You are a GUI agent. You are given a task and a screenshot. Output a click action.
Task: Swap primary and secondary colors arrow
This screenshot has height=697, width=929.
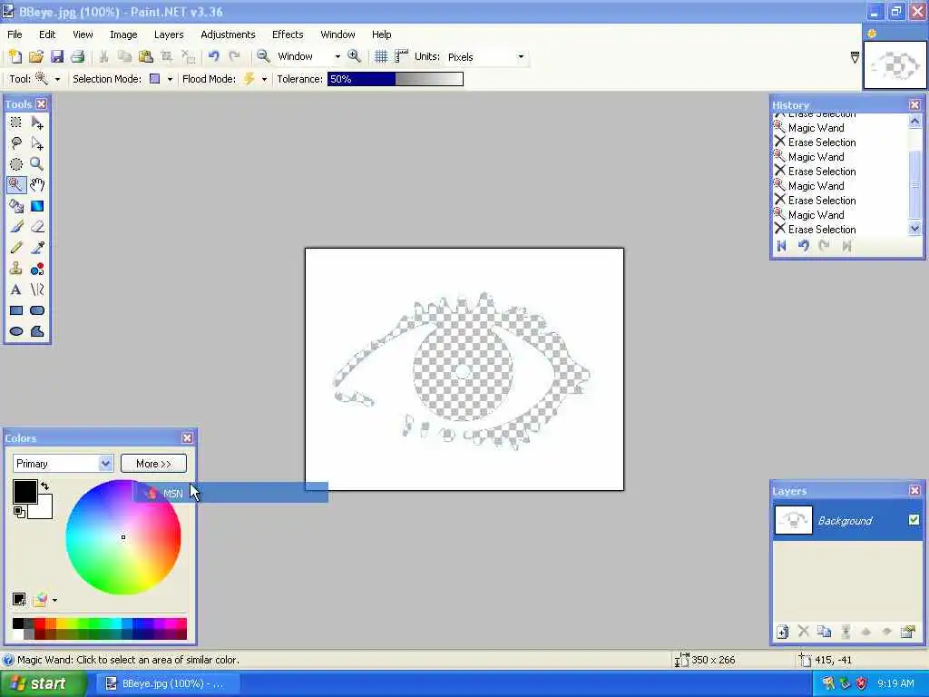coord(45,486)
